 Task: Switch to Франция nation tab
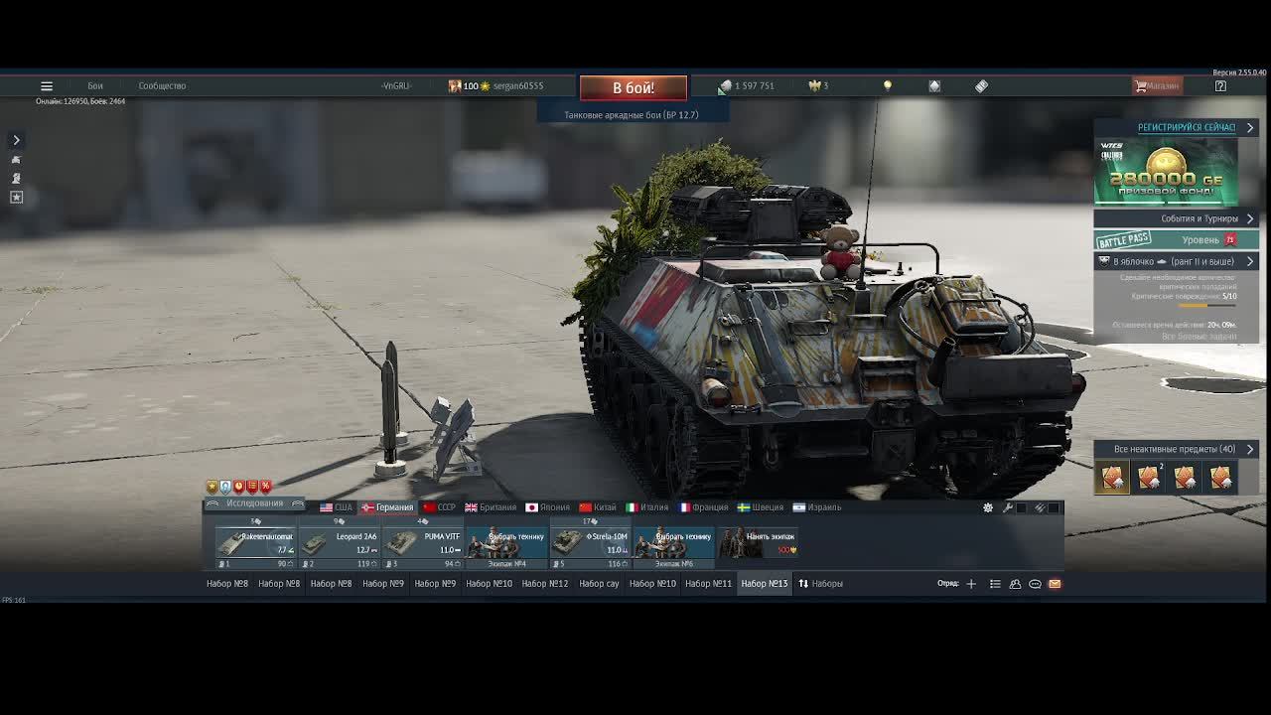pos(703,507)
